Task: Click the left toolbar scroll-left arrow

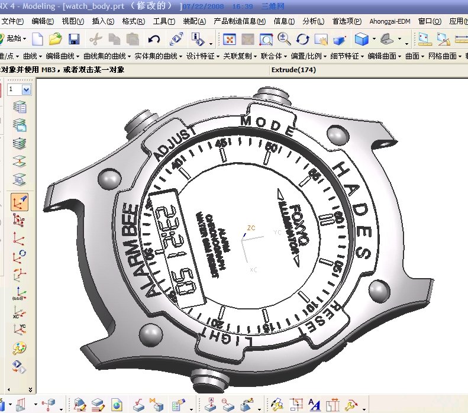Action: (x=9, y=390)
